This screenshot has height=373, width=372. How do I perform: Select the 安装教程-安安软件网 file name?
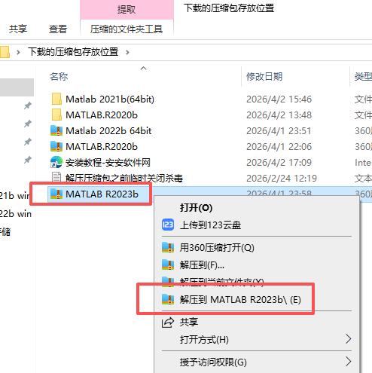(x=108, y=163)
